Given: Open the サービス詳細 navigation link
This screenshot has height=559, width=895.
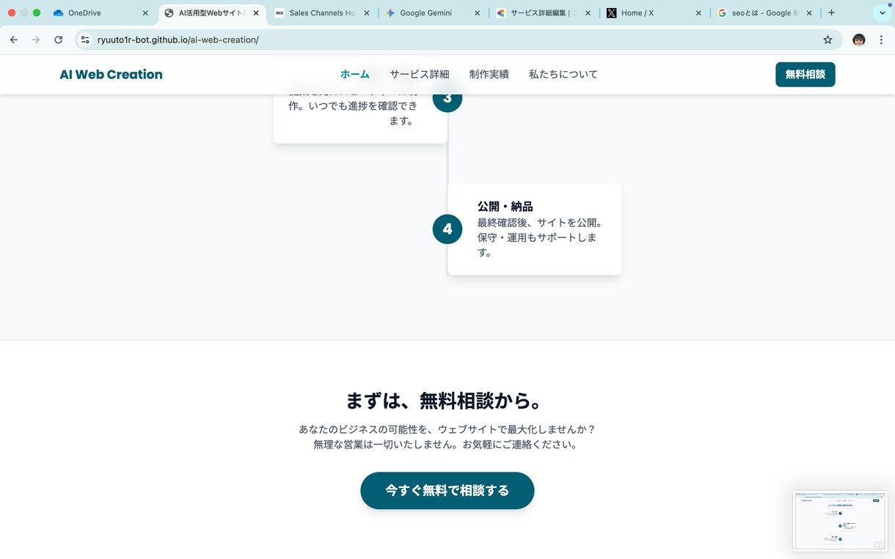Looking at the screenshot, I should tap(420, 74).
